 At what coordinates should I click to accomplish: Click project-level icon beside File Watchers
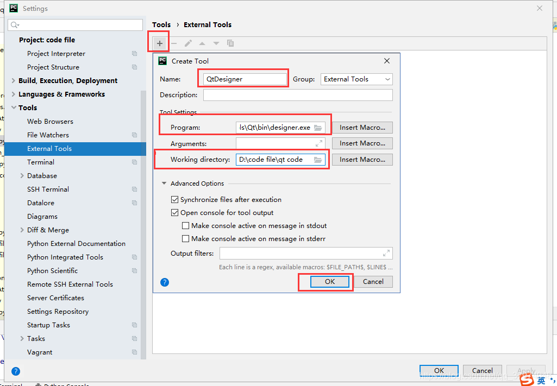[134, 135]
